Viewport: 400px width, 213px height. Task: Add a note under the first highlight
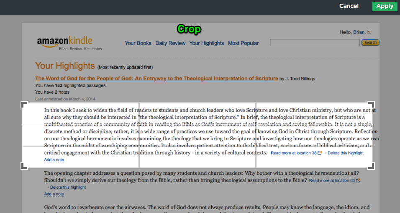tap(54, 160)
